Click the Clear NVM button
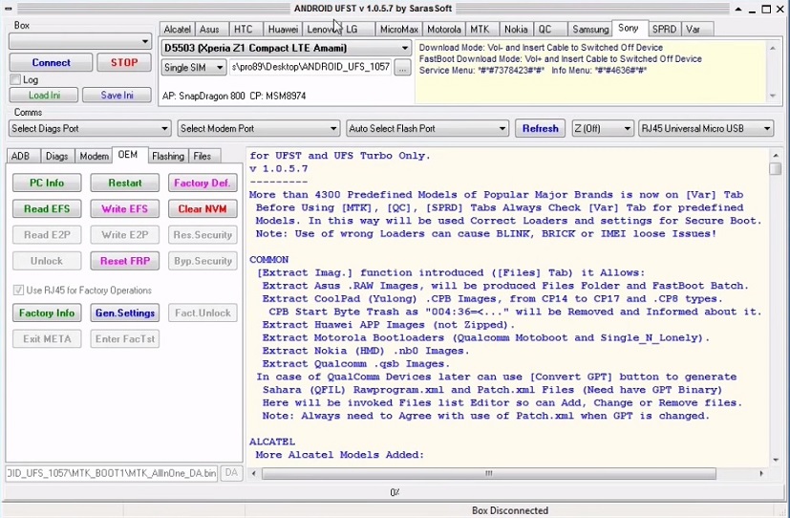Image resolution: width=790 pixels, height=518 pixels. (203, 208)
